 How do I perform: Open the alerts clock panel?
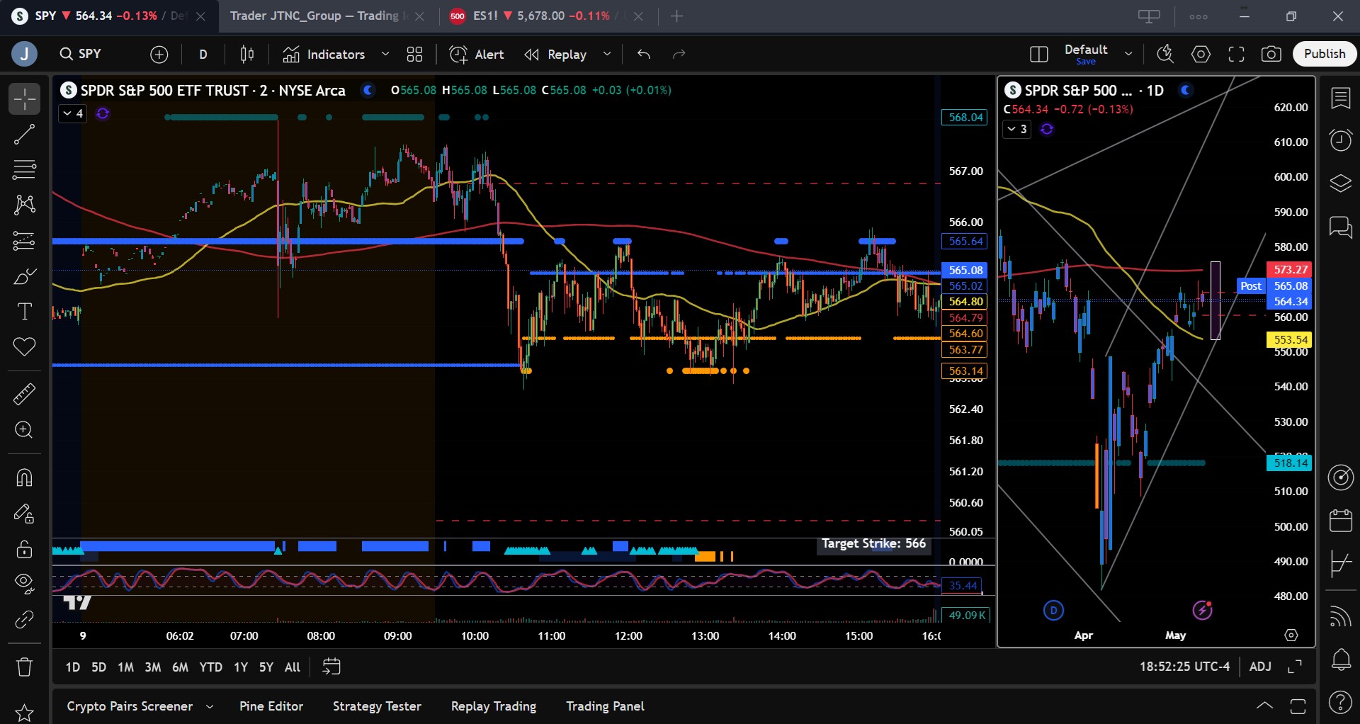click(x=1340, y=140)
